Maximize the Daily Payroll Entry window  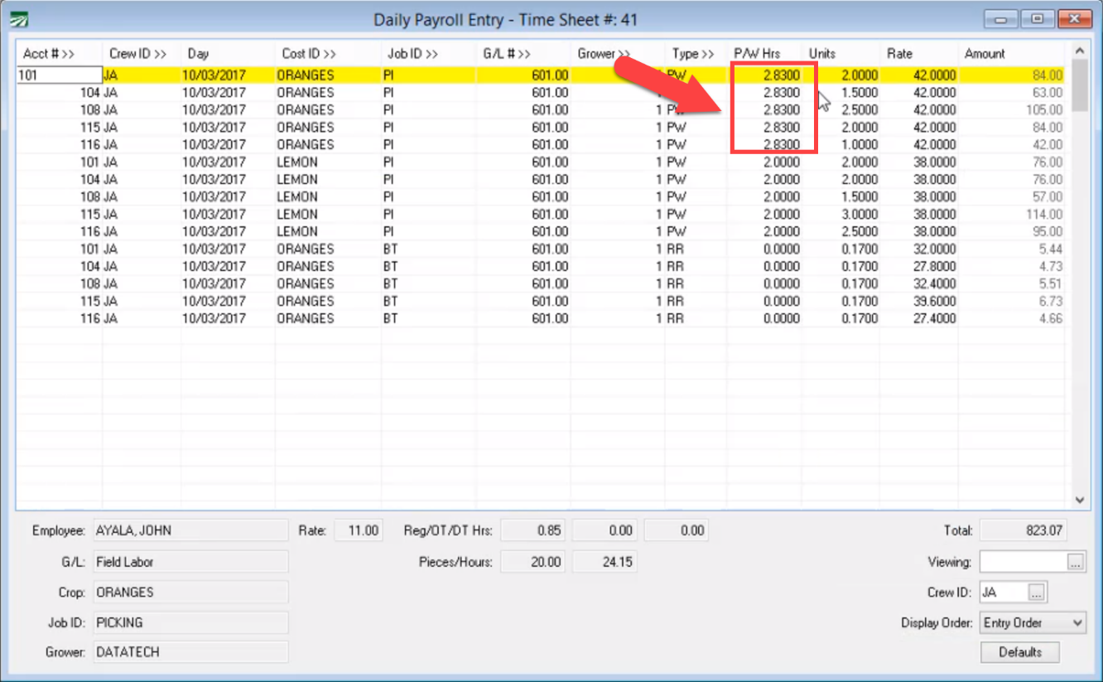click(1038, 19)
